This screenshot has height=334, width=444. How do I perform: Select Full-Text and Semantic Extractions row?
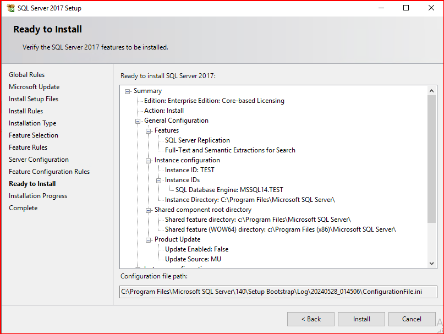(x=230, y=150)
